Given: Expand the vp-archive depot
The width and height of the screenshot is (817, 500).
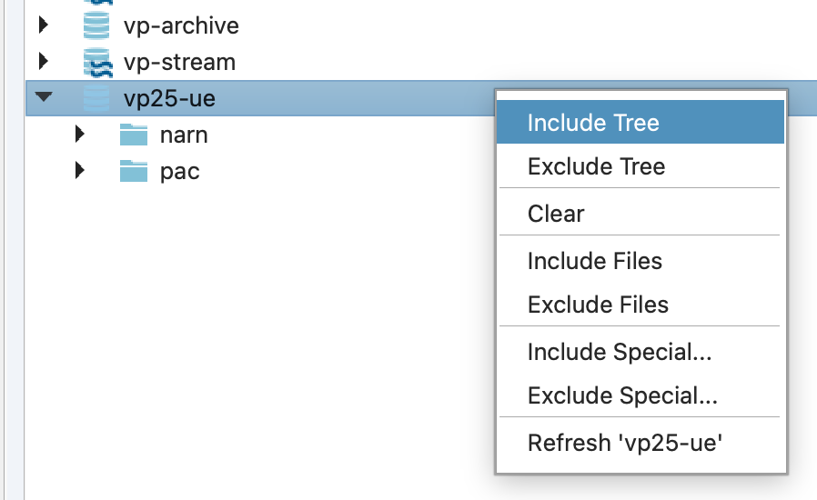Looking at the screenshot, I should coord(43,25).
